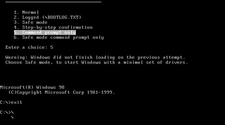Select Safe mode command prompt only
This screenshot has height=125, width=225.
[x=59, y=37]
